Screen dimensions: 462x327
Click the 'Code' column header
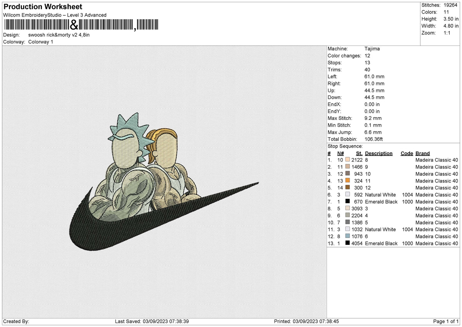(x=407, y=153)
